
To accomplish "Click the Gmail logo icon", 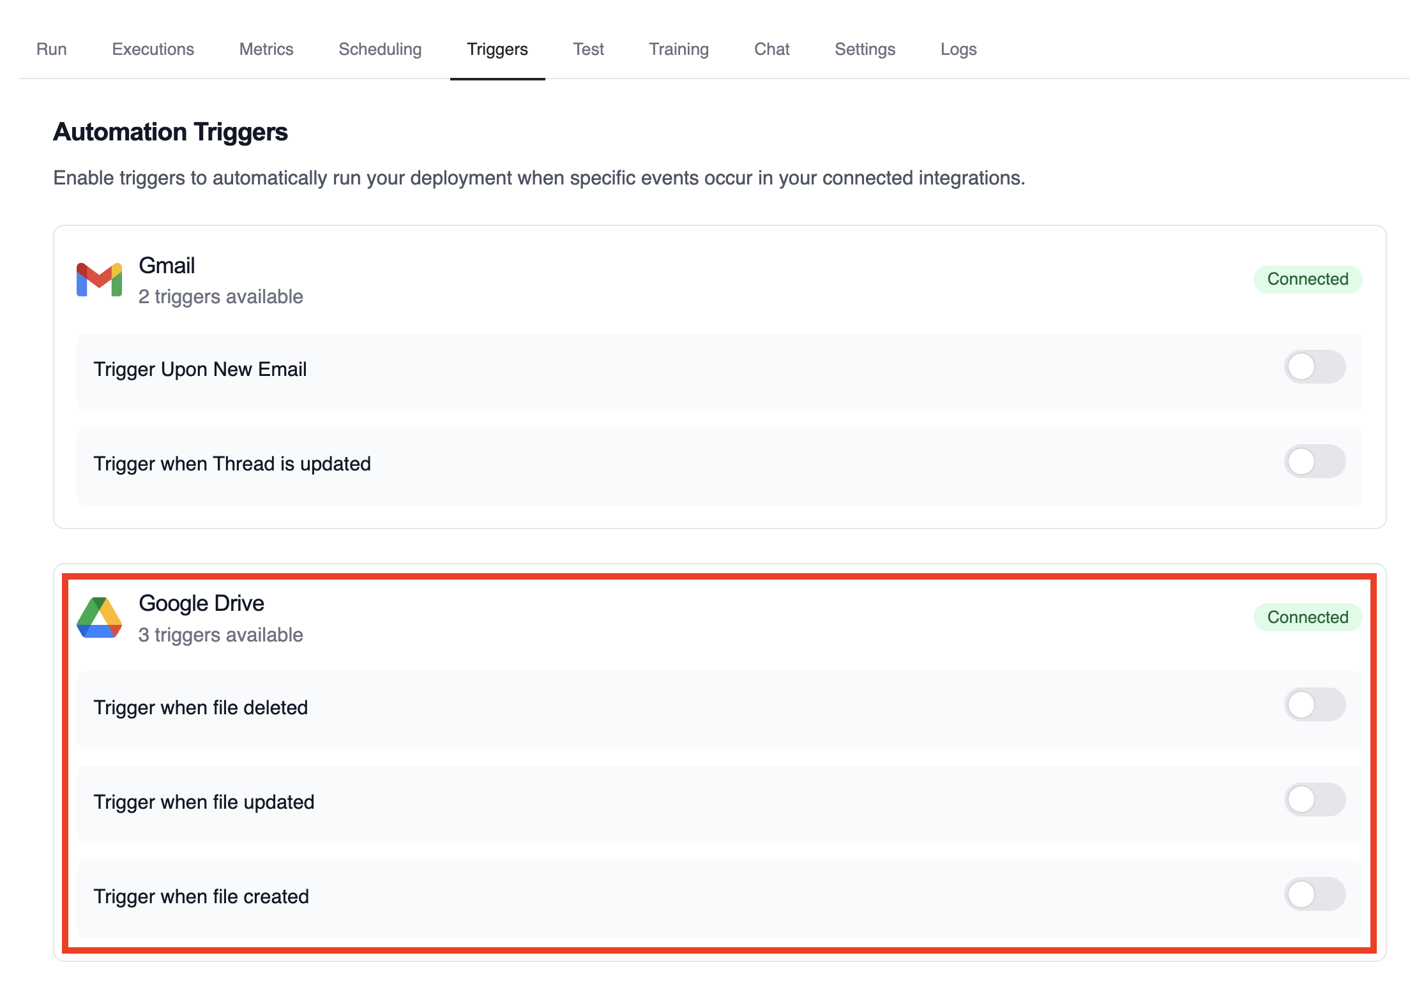I will (99, 280).
